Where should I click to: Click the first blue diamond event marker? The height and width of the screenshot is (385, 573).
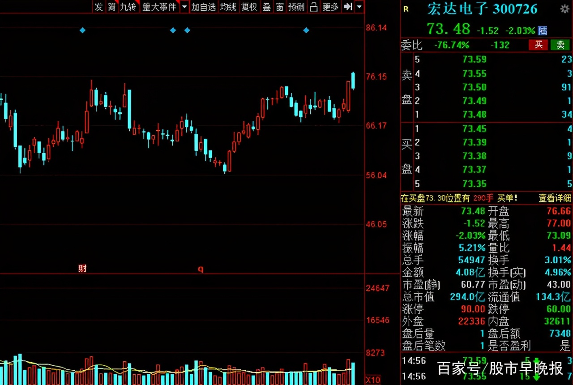point(82,30)
